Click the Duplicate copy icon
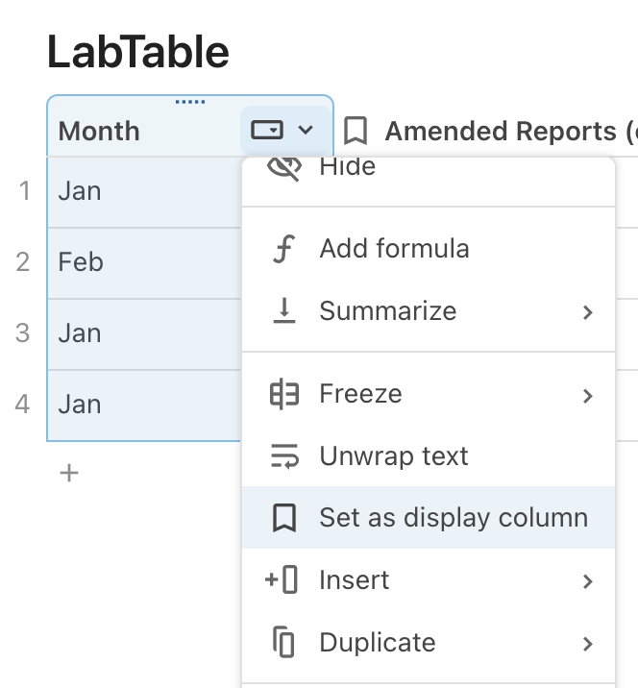Screen dimensions: 638x688 283,642
